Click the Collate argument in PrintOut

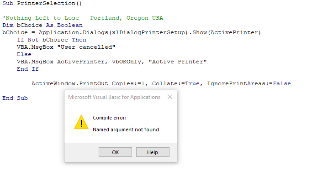[163, 83]
